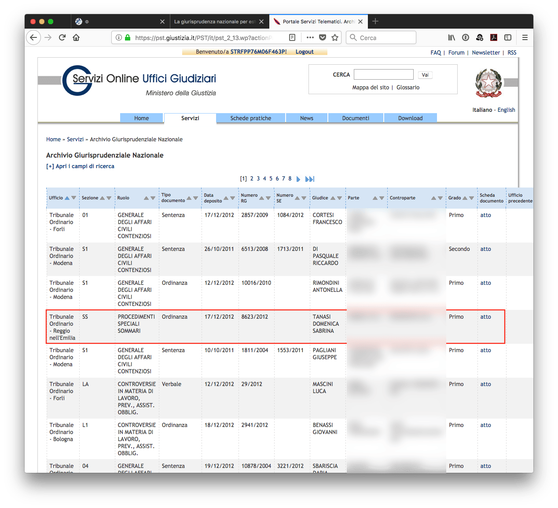Open the Documenti navigation tab

[356, 118]
